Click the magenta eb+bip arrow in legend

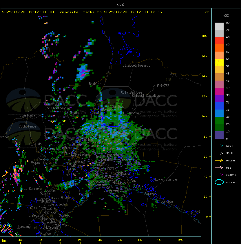click(x=219, y=175)
